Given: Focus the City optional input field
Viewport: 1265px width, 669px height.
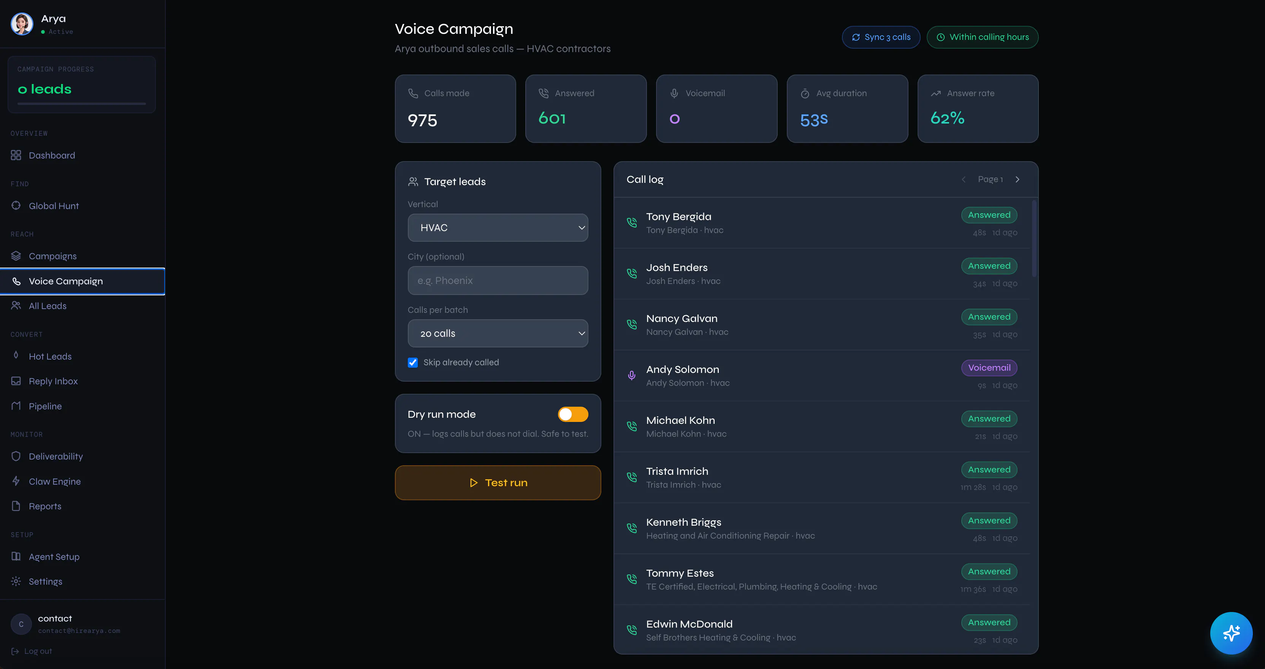Looking at the screenshot, I should point(498,281).
